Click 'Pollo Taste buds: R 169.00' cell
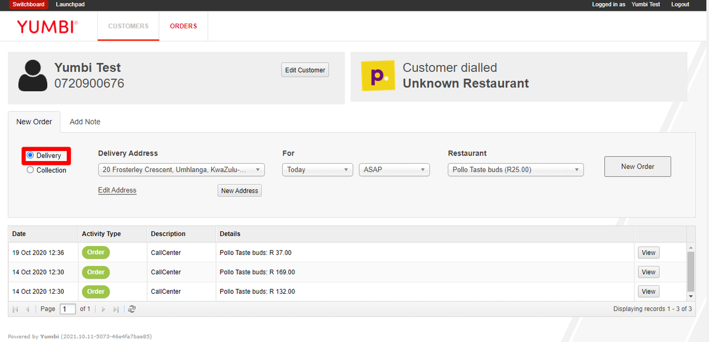709x342 pixels. pyautogui.click(x=425, y=272)
